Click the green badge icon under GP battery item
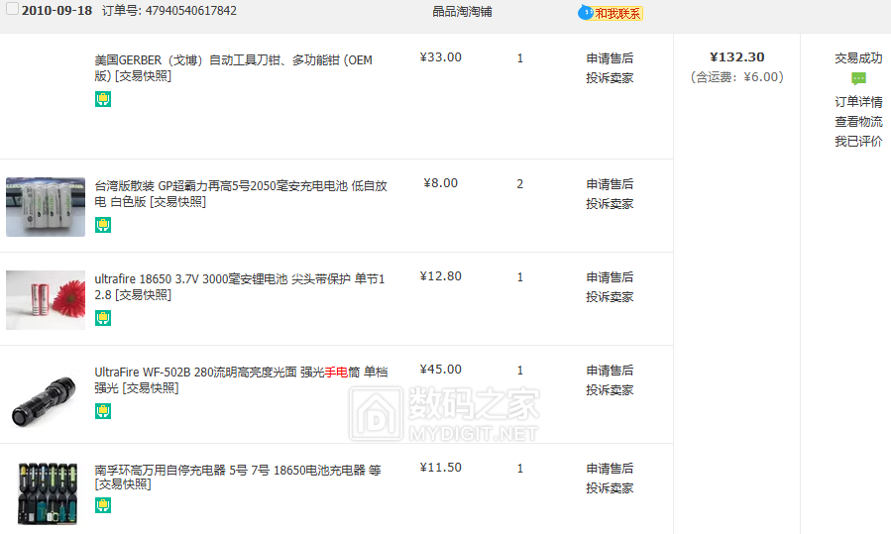 coord(103,225)
